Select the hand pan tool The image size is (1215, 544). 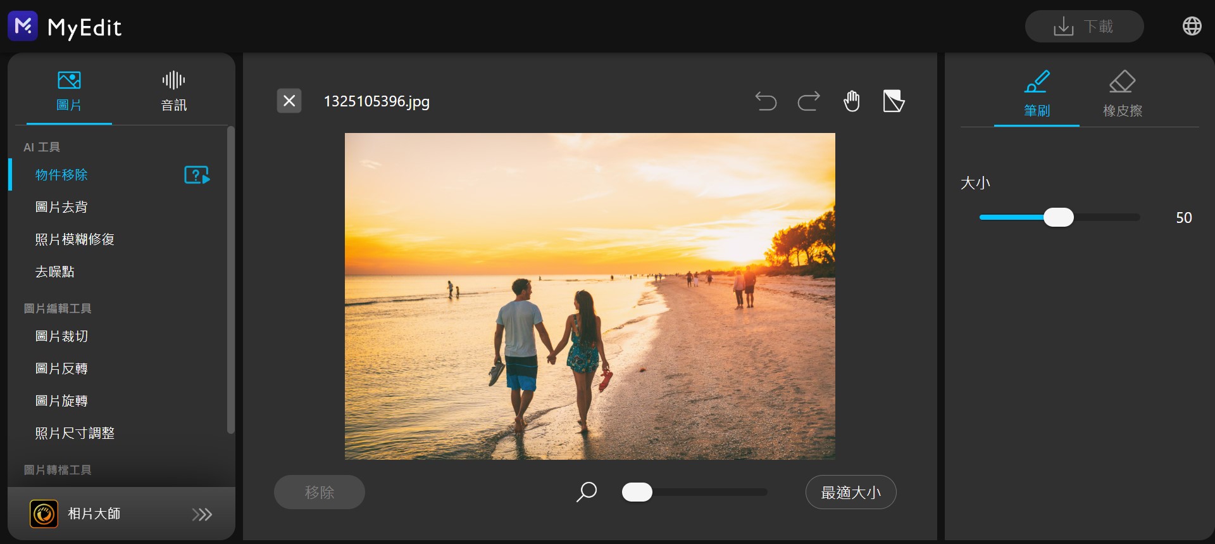[x=852, y=101]
